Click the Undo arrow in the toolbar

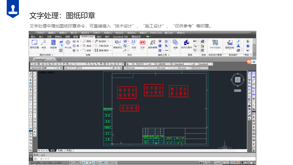75,64
